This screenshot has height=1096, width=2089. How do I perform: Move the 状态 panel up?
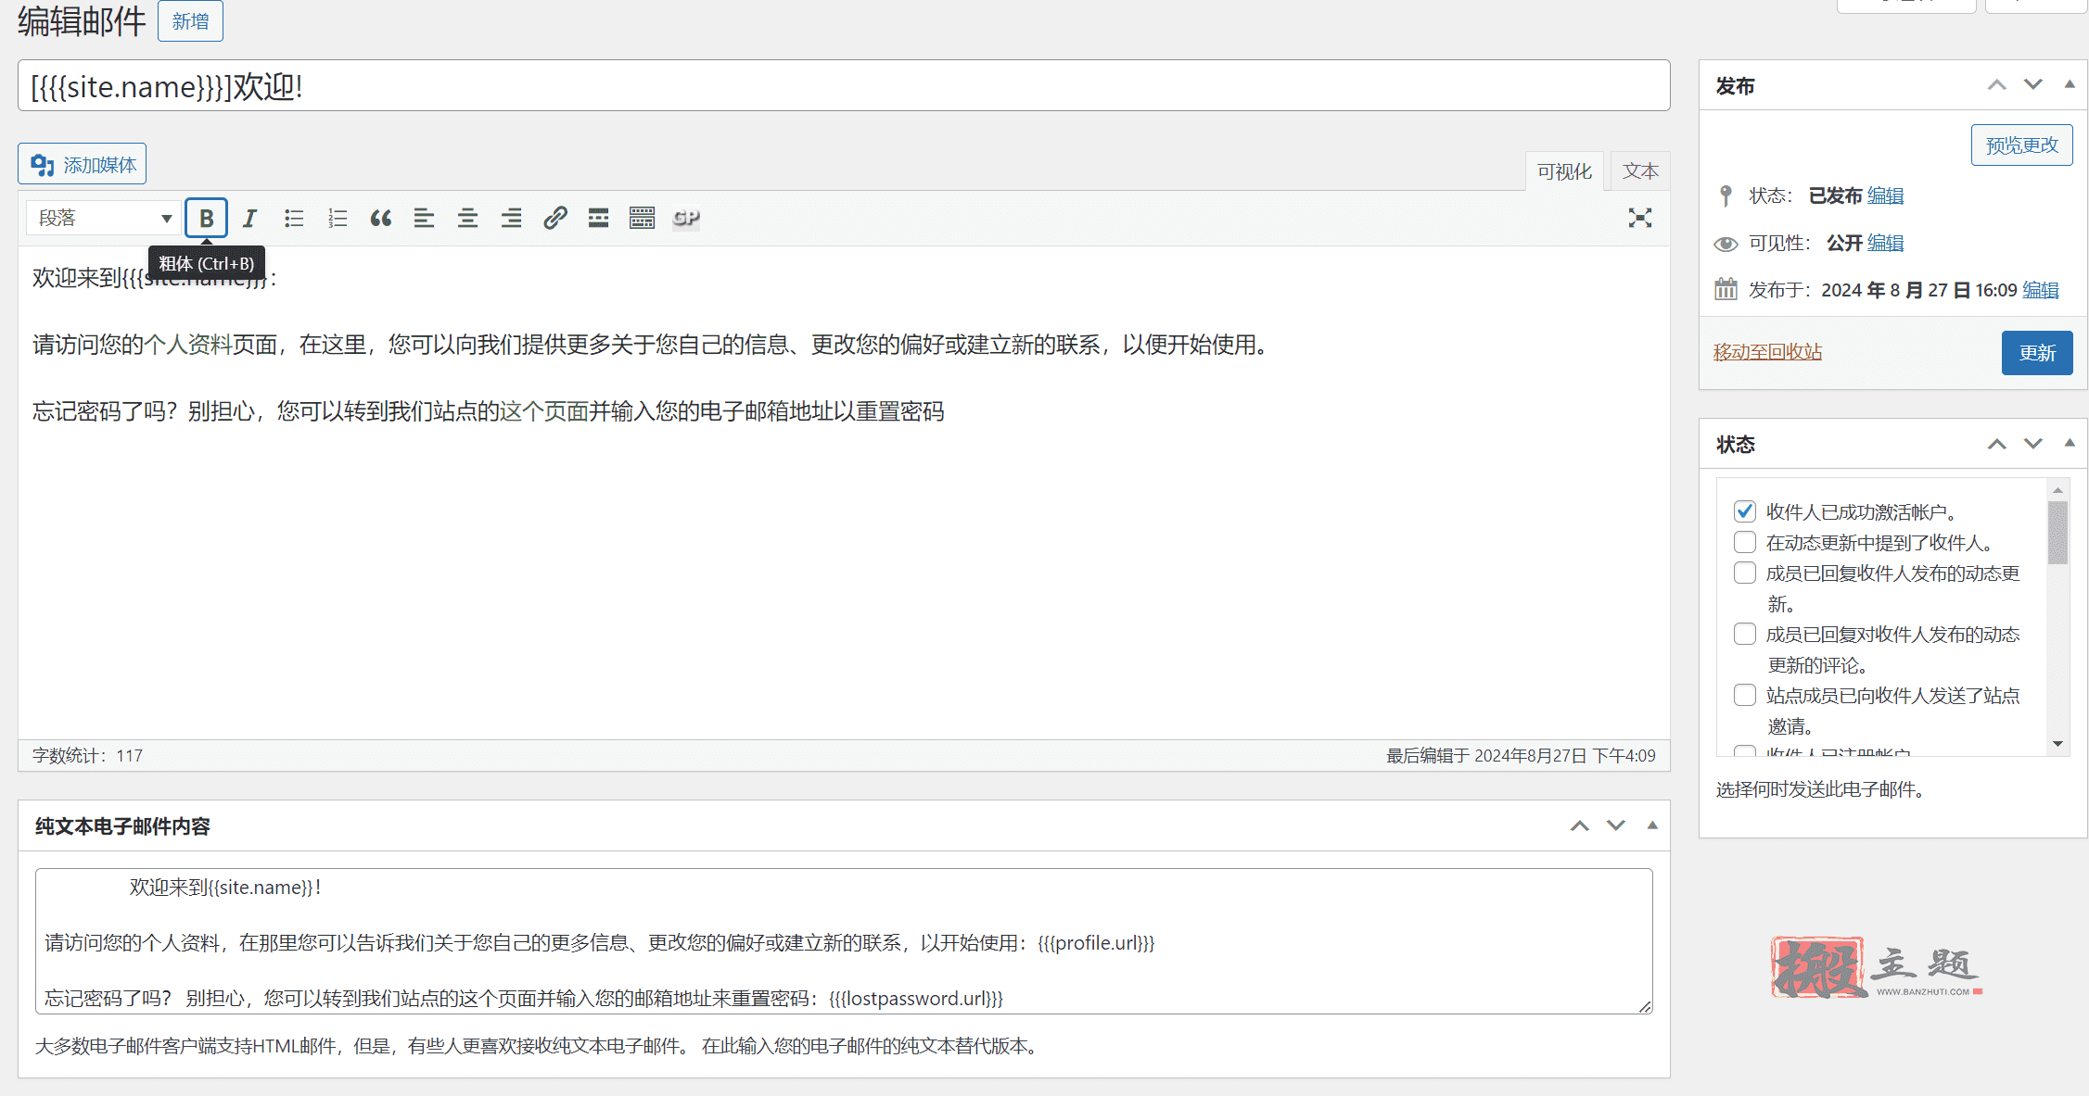point(1996,444)
